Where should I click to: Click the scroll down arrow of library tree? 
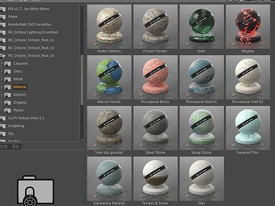(82, 139)
